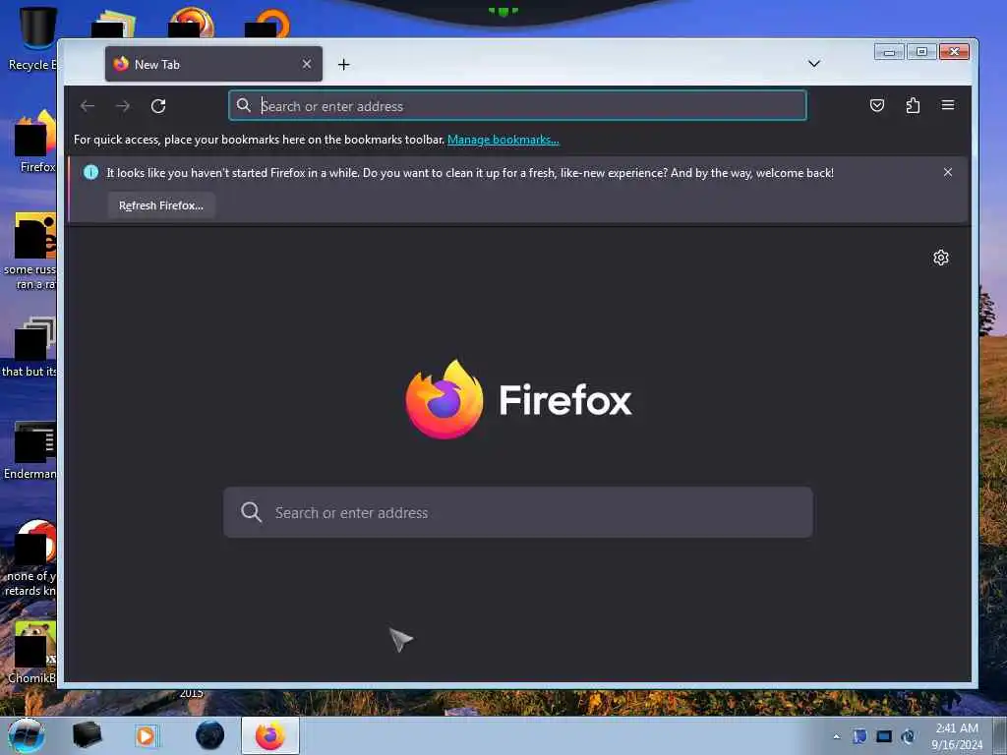Select the Firefox desktop shortcut
Image resolution: width=1007 pixels, height=755 pixels.
click(35, 142)
